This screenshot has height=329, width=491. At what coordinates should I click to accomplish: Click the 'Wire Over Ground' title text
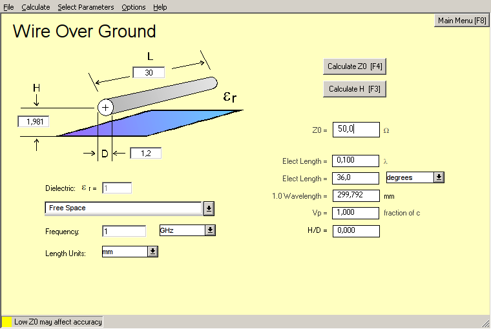click(x=84, y=31)
